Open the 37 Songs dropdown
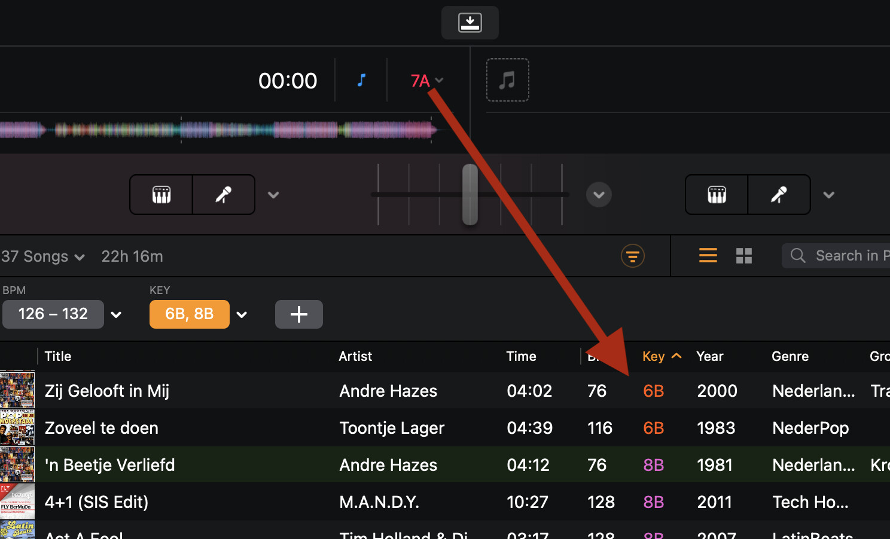The width and height of the screenshot is (890, 539). point(42,257)
